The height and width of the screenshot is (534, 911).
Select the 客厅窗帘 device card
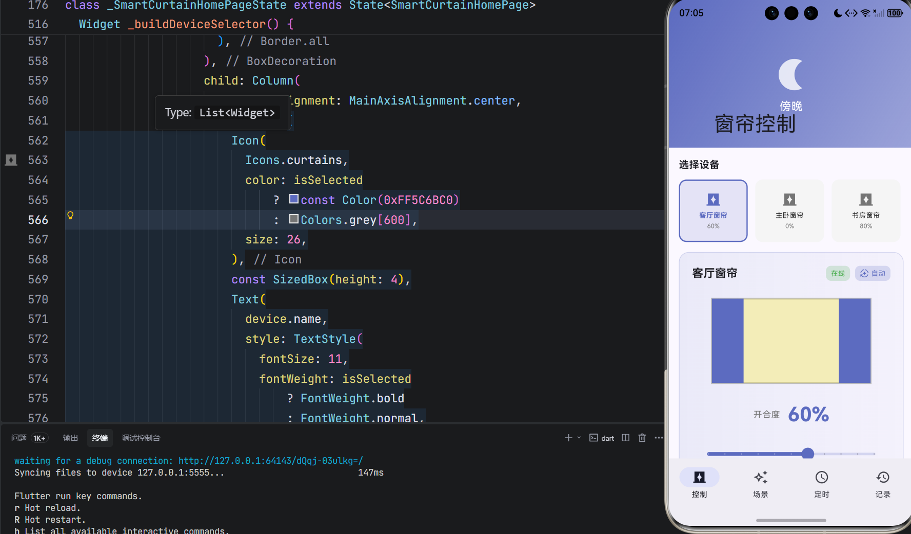coord(713,211)
